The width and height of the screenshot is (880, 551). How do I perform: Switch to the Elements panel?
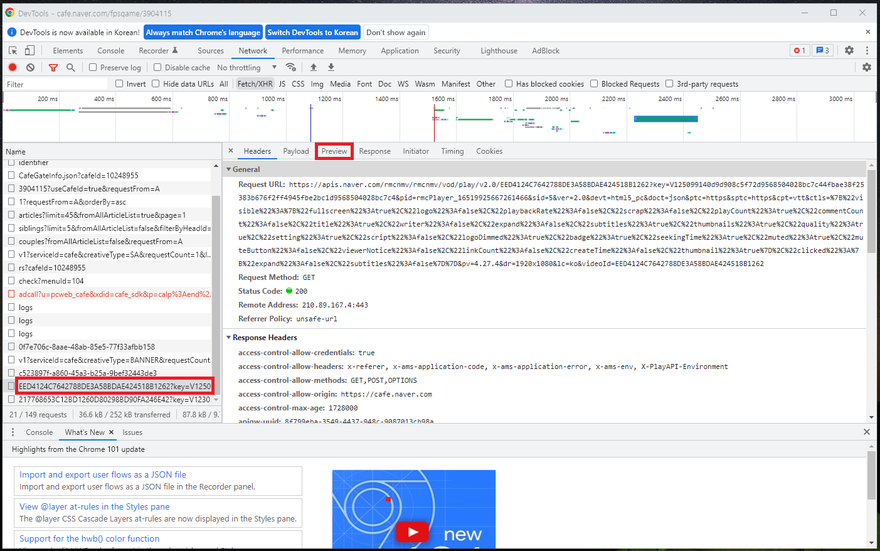click(68, 51)
